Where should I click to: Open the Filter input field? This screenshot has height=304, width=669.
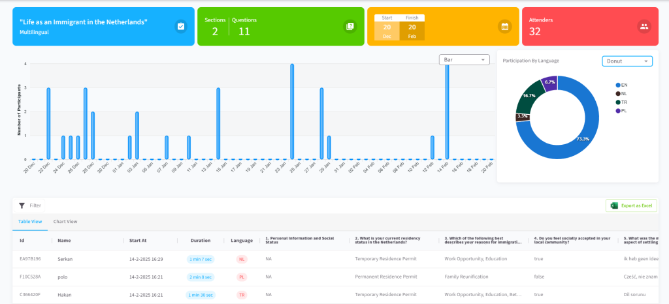tap(29, 205)
